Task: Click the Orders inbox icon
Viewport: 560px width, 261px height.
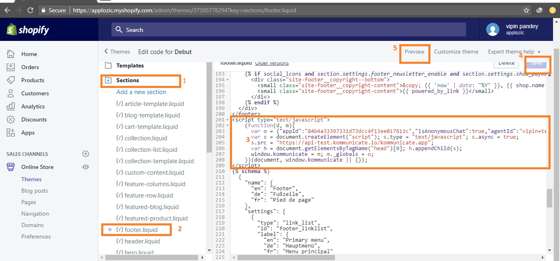Action: pyautogui.click(x=11, y=67)
